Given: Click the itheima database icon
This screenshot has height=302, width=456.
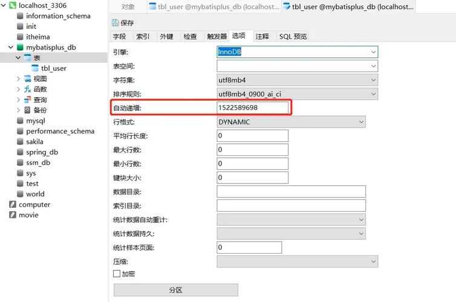Looking at the screenshot, I should 20,37.
